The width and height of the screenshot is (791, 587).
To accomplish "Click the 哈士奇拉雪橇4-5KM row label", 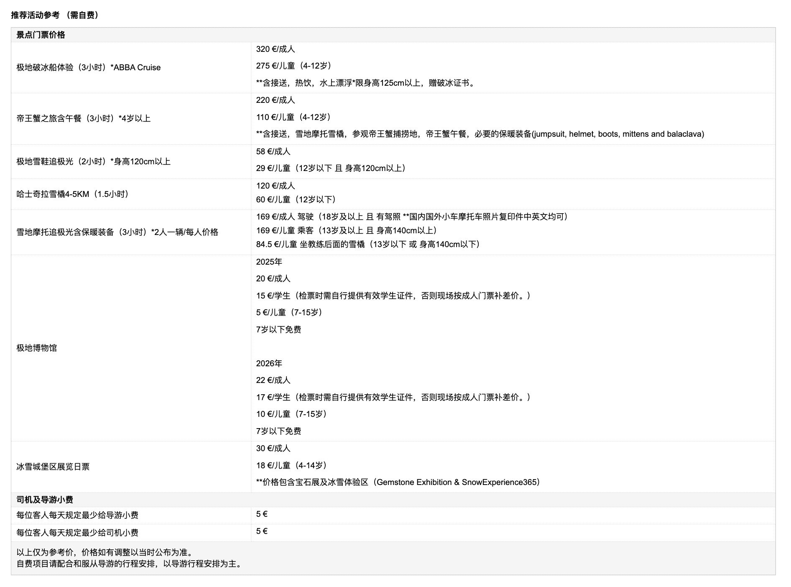I will 73,194.
